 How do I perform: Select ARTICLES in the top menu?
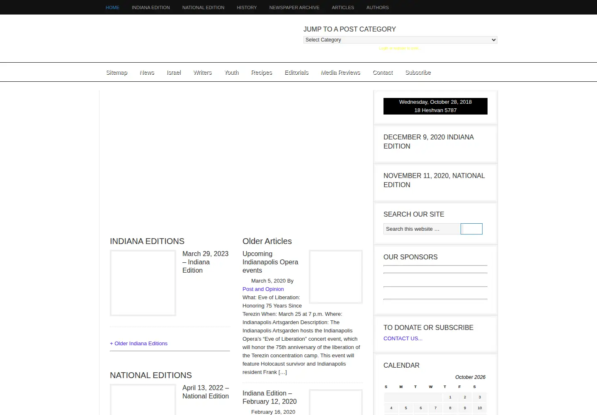(343, 7)
